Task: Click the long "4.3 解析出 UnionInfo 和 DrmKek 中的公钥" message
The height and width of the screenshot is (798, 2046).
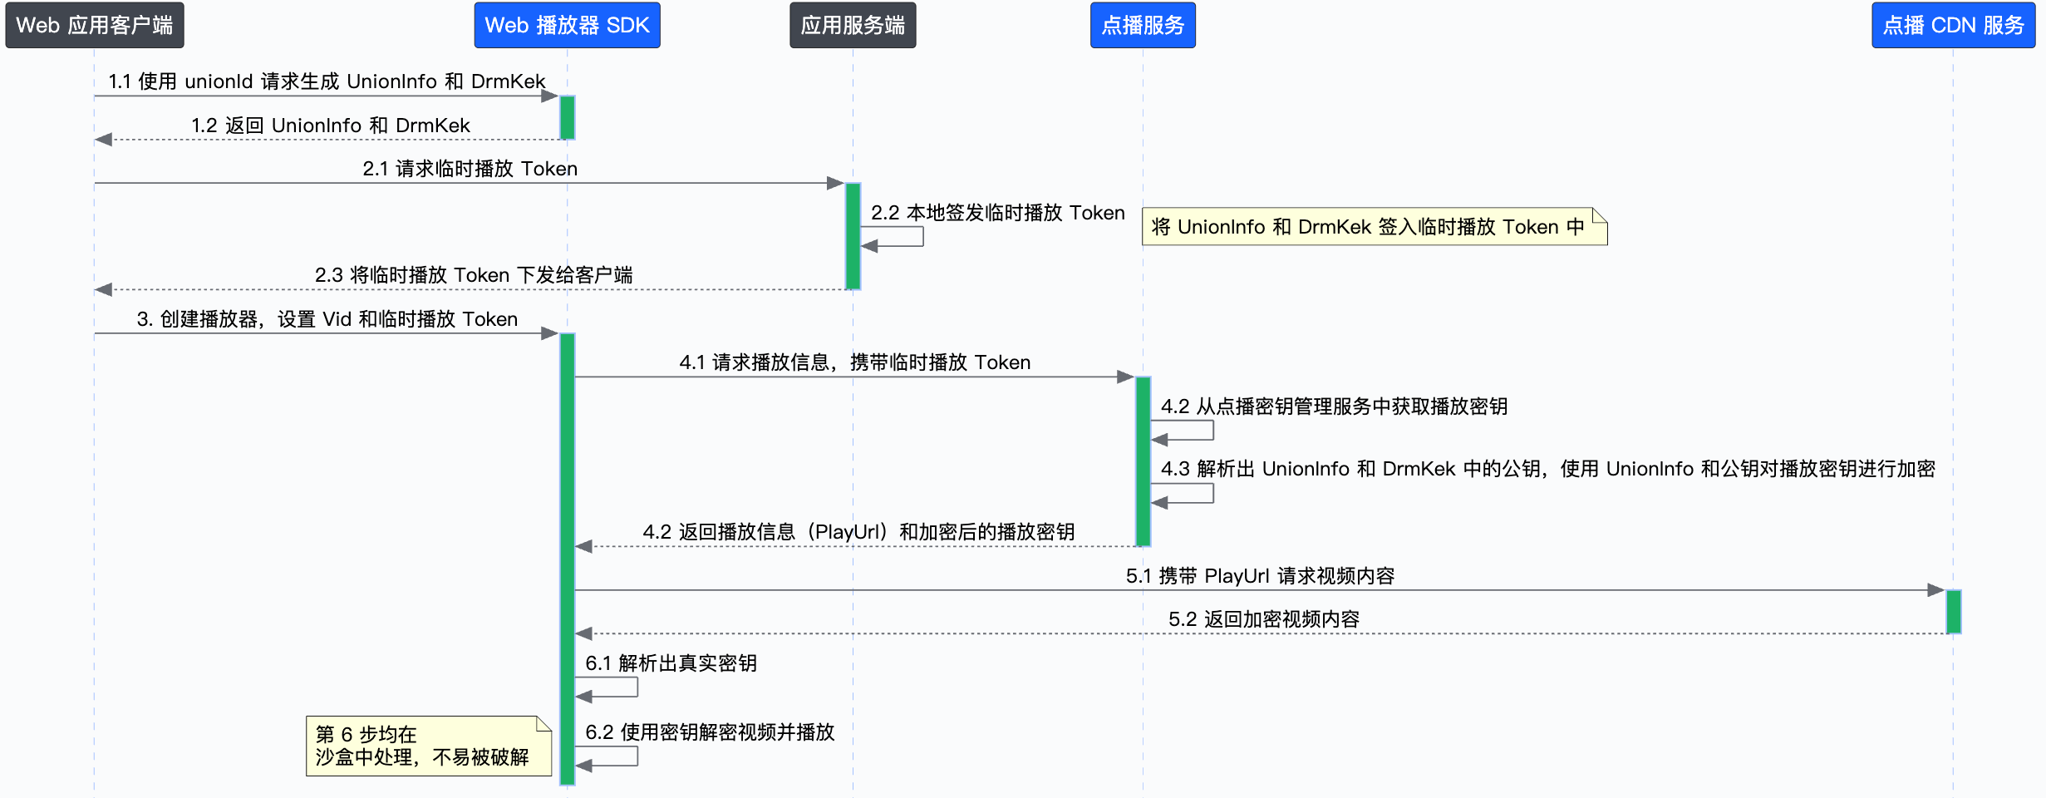Action: (x=1547, y=469)
